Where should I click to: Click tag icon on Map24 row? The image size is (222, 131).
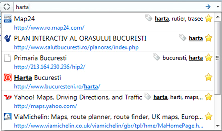pyautogui.click(x=149, y=18)
